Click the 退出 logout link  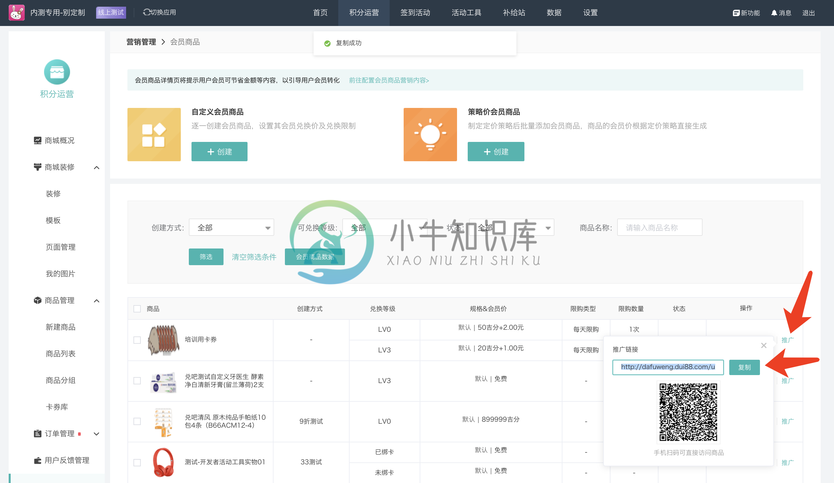click(809, 13)
